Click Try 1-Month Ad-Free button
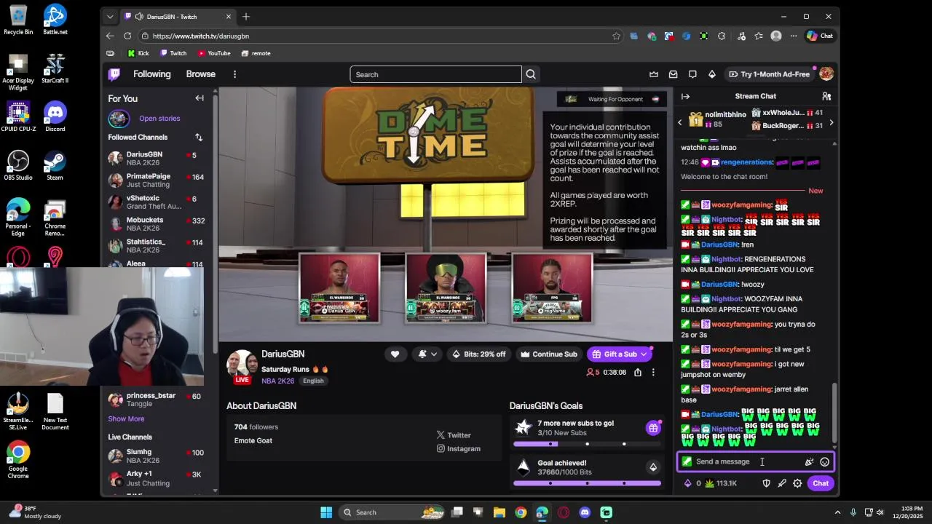932x524 pixels. [x=769, y=74]
